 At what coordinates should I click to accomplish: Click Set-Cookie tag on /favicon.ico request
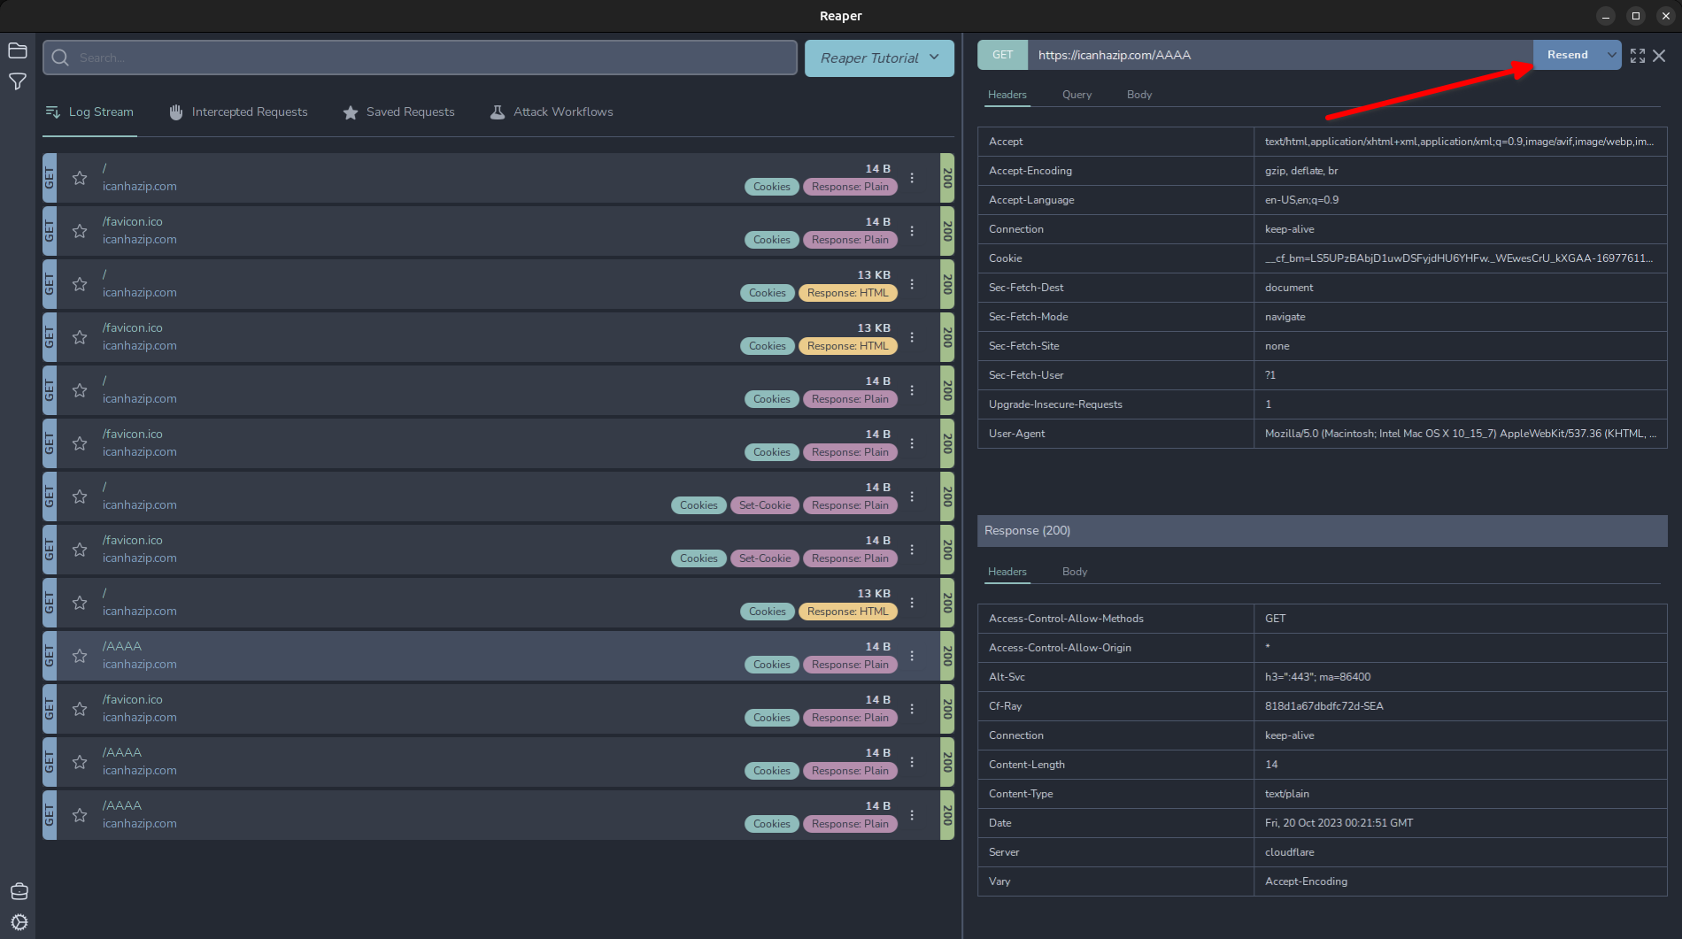[x=765, y=558]
